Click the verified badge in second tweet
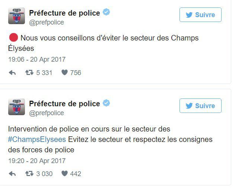Viewport: 248px width, 188px height. (106, 103)
